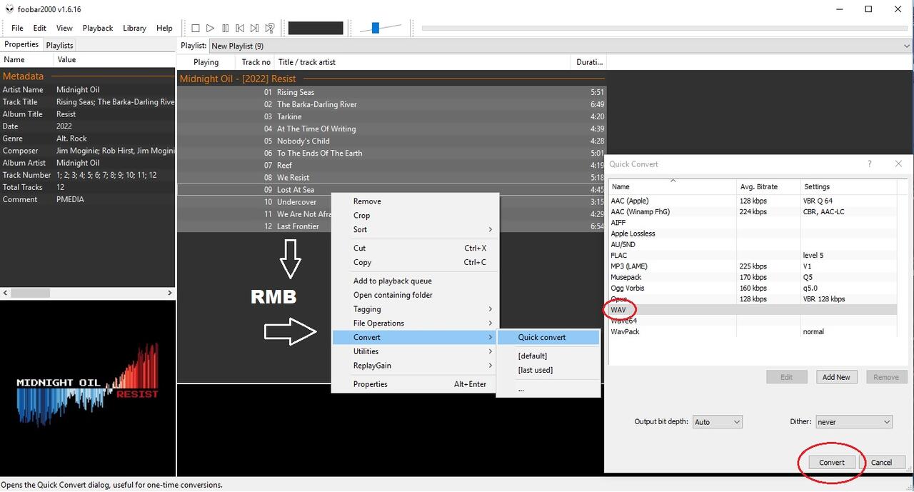
Task: Open the Output bit depth dropdown
Action: (717, 422)
